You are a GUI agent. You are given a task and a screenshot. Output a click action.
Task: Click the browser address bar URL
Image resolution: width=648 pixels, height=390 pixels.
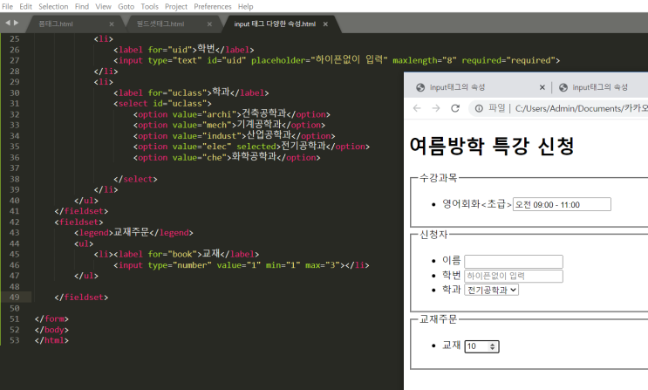pyautogui.click(x=581, y=108)
